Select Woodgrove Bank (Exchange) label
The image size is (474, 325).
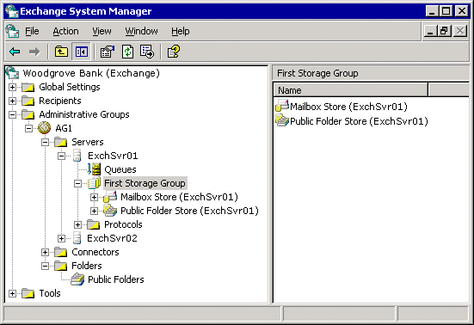(x=91, y=73)
